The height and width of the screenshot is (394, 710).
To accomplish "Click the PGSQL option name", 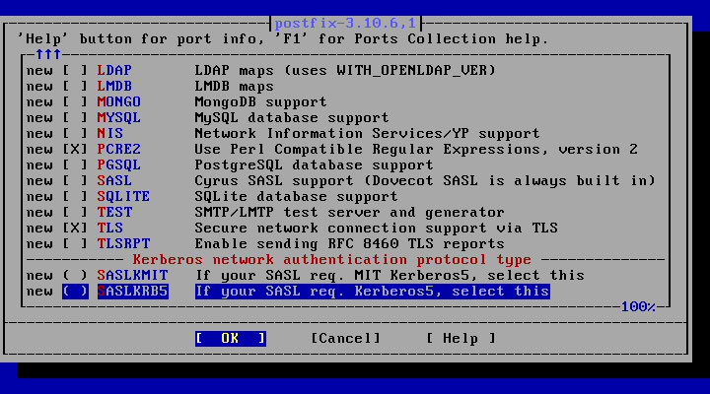I will [119, 165].
